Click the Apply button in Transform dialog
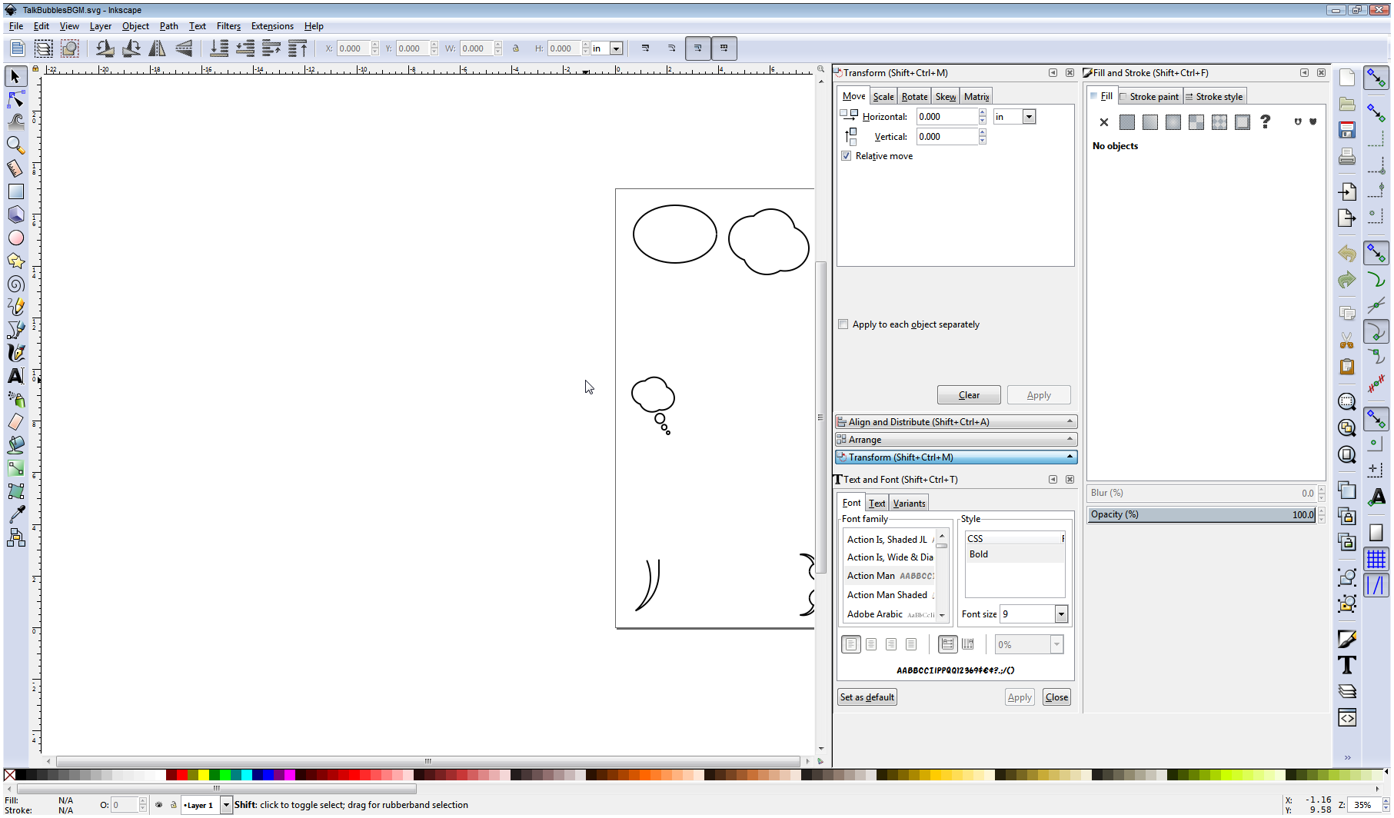This screenshot has height=818, width=1394. (1039, 394)
